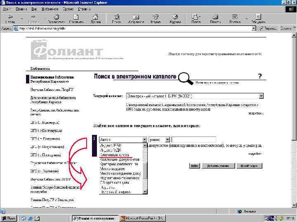The width and height of the screenshot is (297, 222).
Task: Select Ключевые слова in dropdown list
Action: [x=120, y=155]
